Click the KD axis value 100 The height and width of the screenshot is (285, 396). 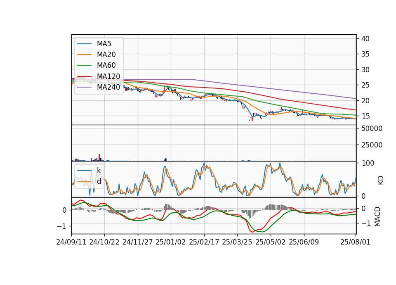(368, 163)
